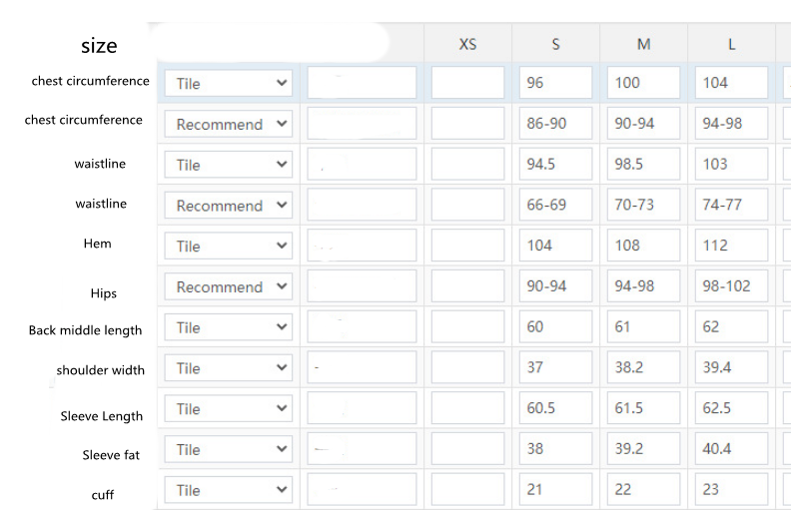Edit the waistline field showing 74-77

(731, 205)
